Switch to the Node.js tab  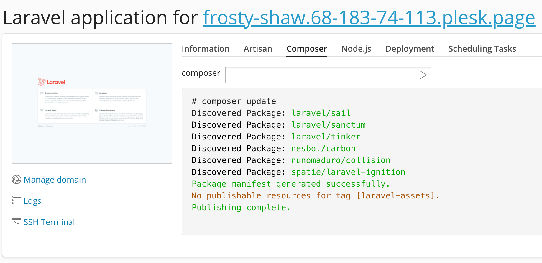356,49
